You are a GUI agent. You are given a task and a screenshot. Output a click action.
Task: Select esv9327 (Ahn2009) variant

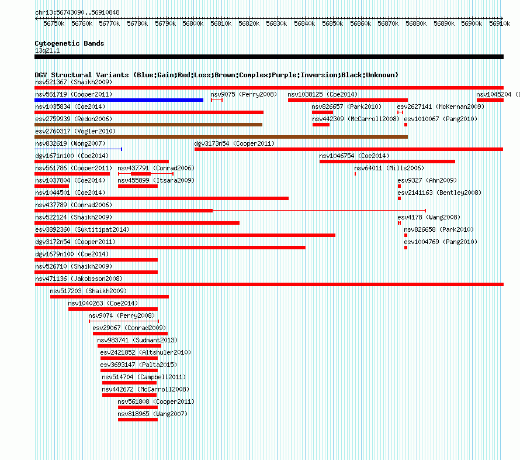(x=427, y=180)
